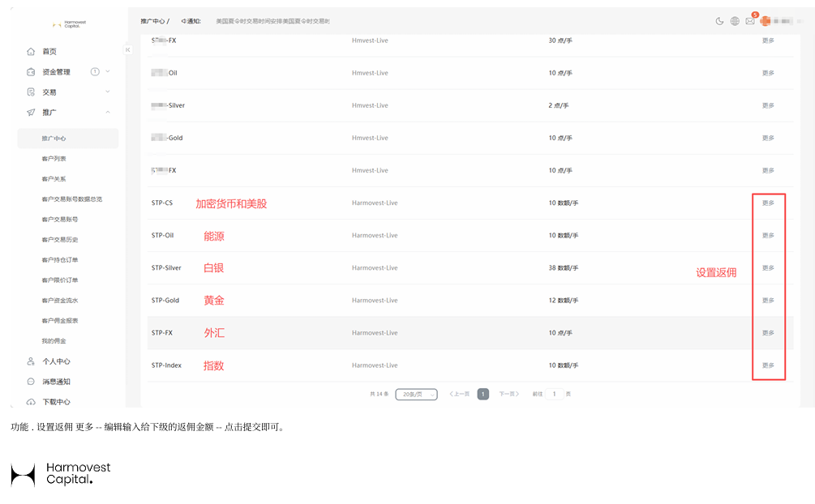
Task: Click the notice speaker icon 通知
Action: (184, 21)
